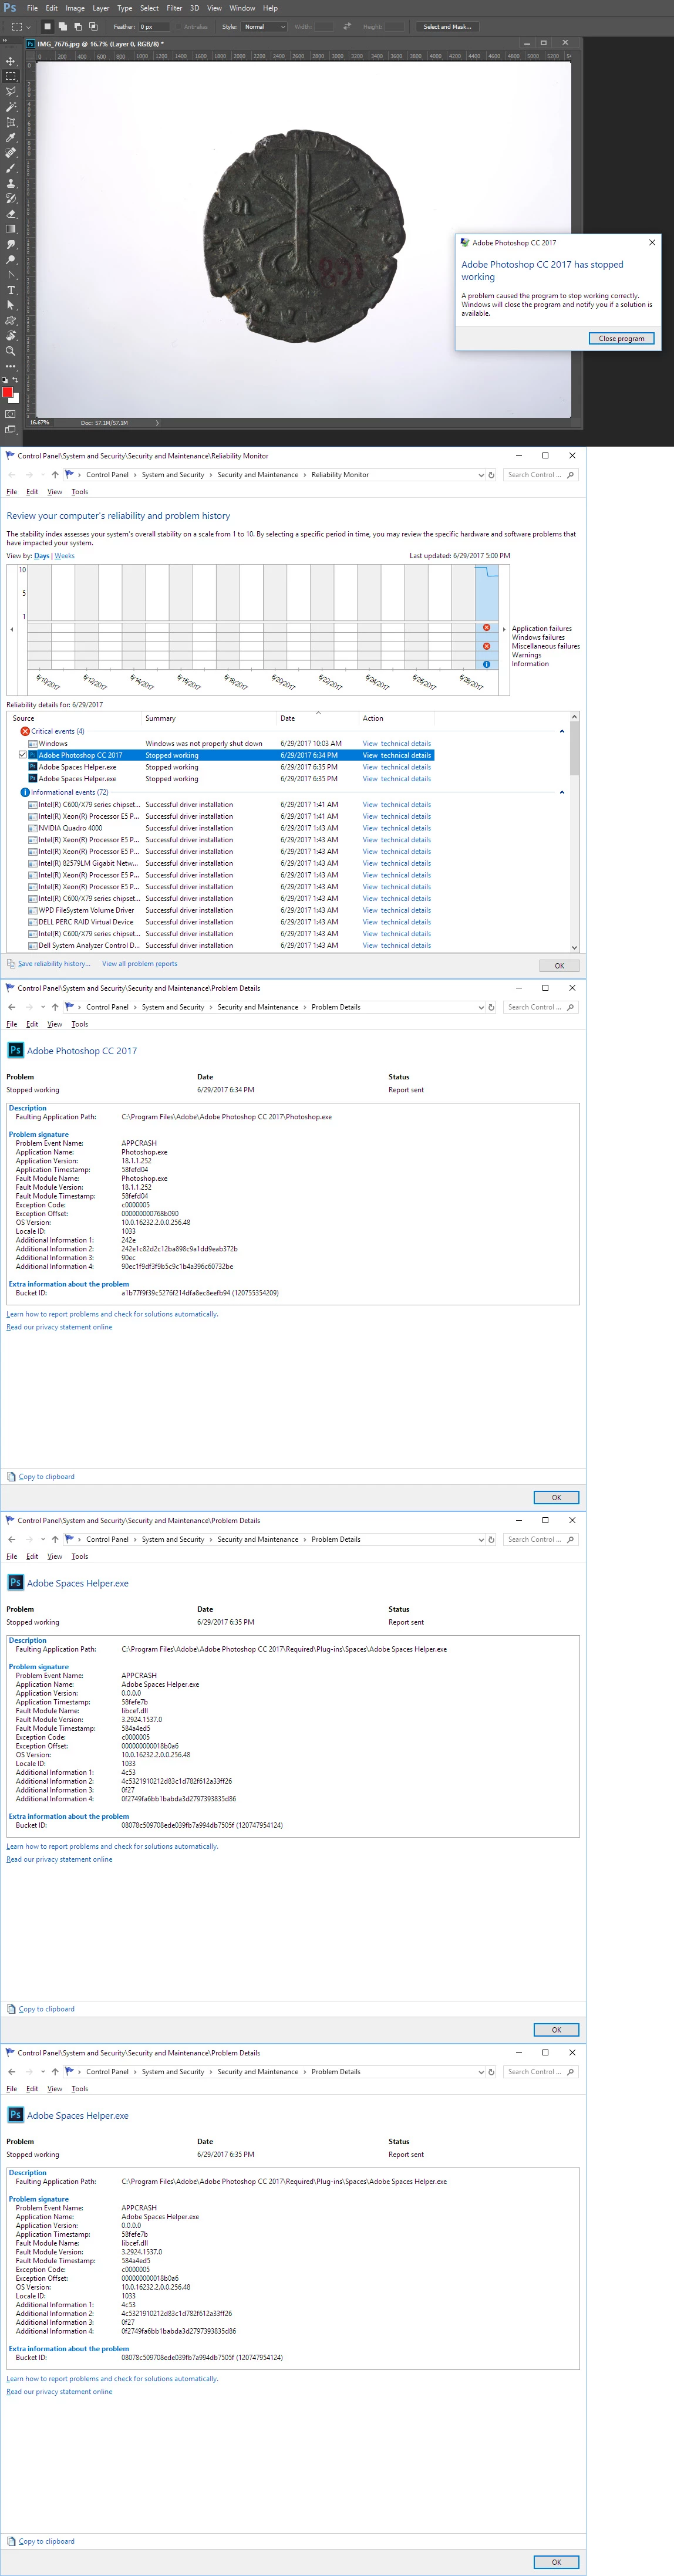Select the Zoom magnifier tool
The height and width of the screenshot is (2576, 674).
coord(11,351)
